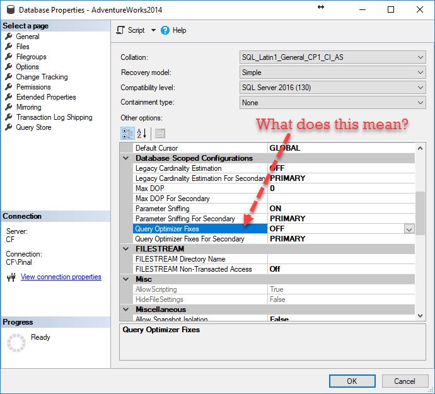This screenshot has height=394, width=435.
Task: Select the Query Optimizer Fixes row label
Action: pos(200,229)
